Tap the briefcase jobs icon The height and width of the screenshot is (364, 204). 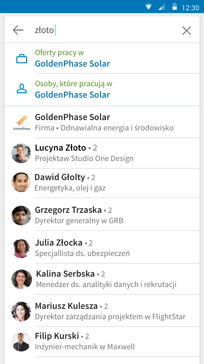click(22, 59)
